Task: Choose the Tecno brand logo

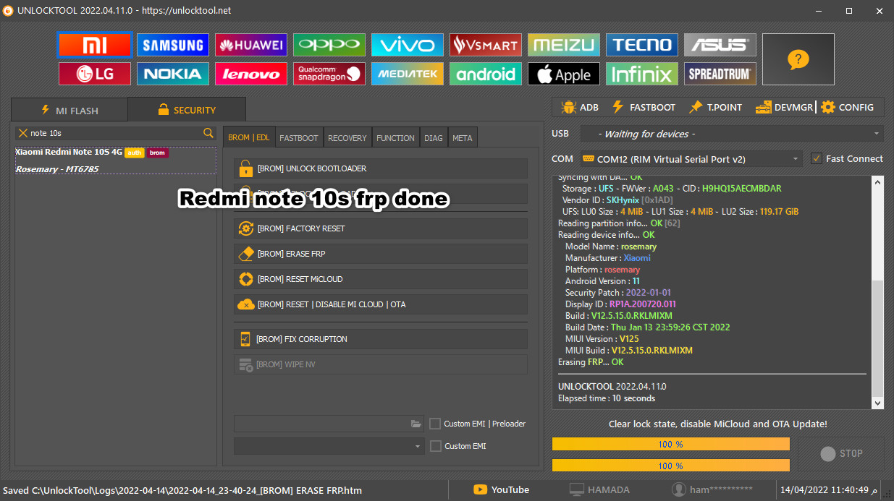Action: tap(641, 45)
